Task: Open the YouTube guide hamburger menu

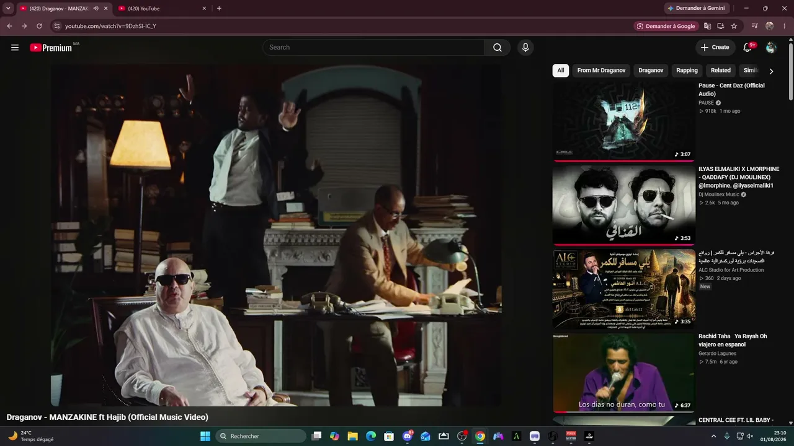Action: 15,48
